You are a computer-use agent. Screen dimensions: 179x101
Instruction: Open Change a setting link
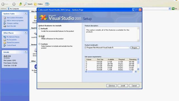12,23
